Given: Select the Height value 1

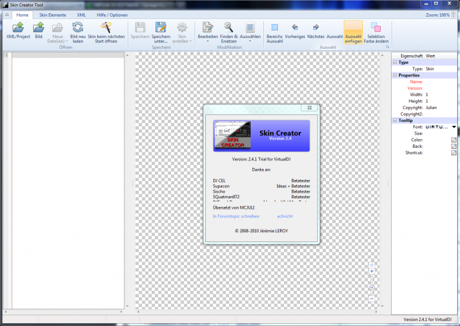Looking at the screenshot, I should pyautogui.click(x=427, y=101).
